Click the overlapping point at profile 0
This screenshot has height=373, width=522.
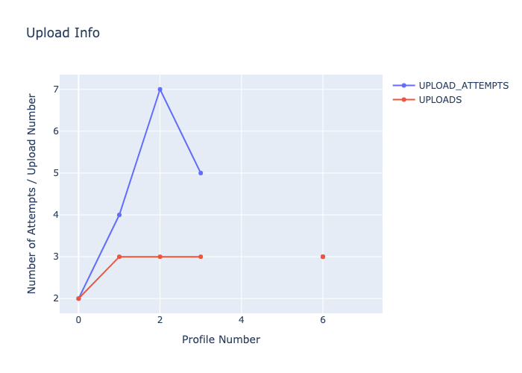pos(78,298)
